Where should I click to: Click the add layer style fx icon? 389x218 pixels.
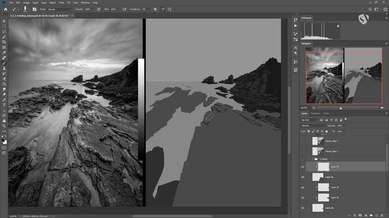tap(355, 216)
